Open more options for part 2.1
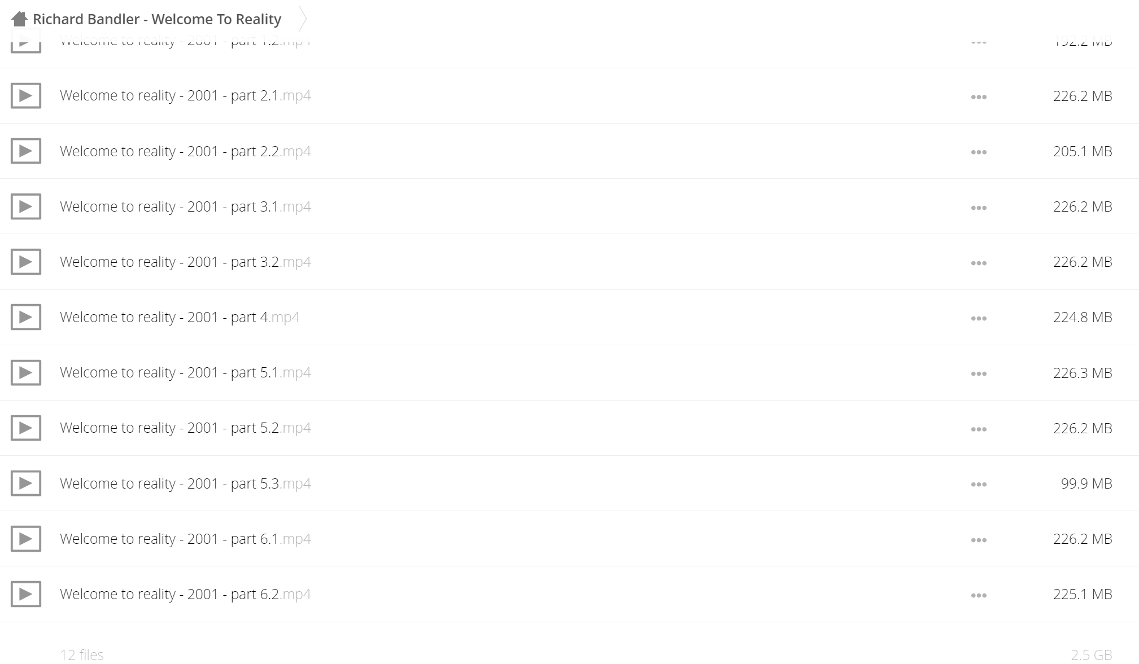The width and height of the screenshot is (1139, 664). [979, 97]
